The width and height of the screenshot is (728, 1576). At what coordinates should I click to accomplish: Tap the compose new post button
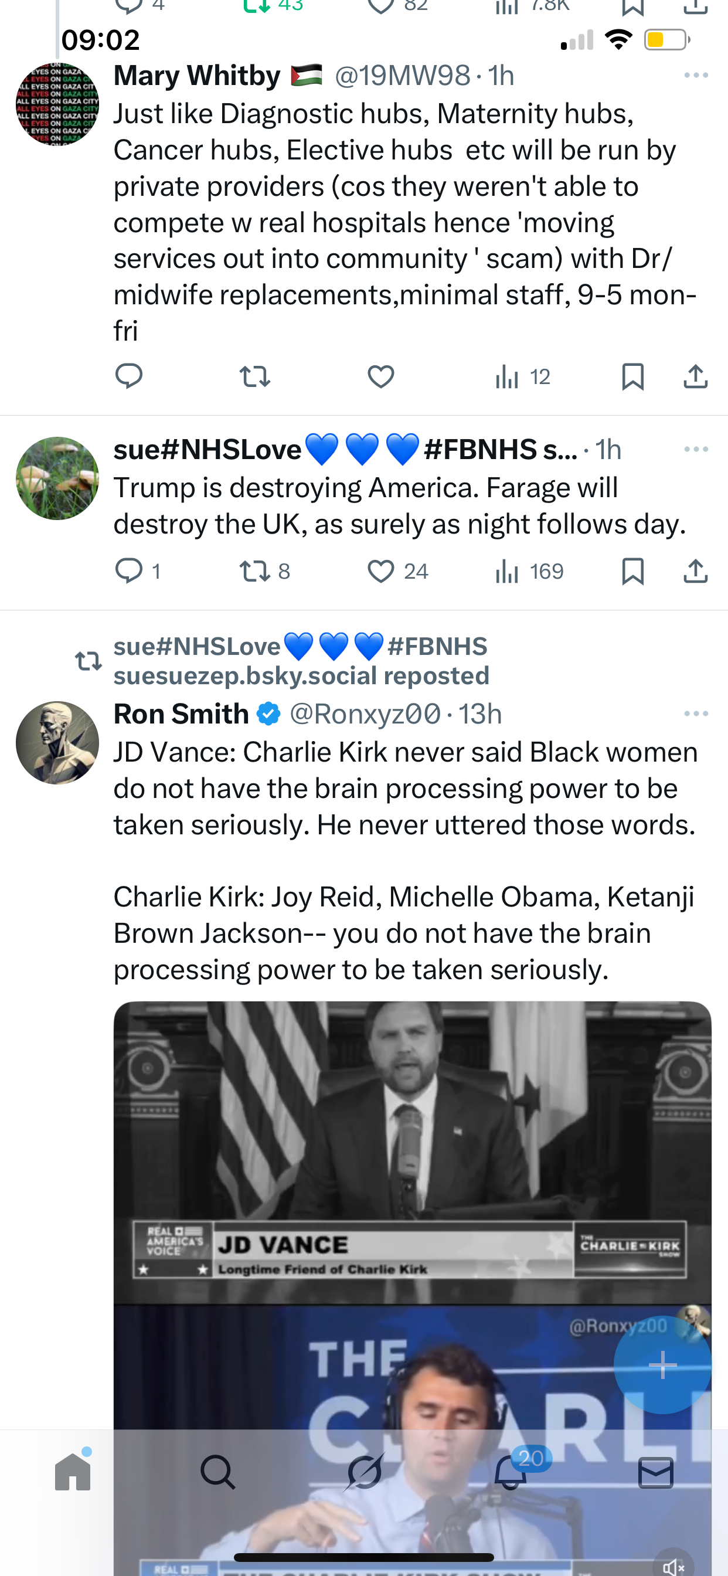[x=662, y=1364]
